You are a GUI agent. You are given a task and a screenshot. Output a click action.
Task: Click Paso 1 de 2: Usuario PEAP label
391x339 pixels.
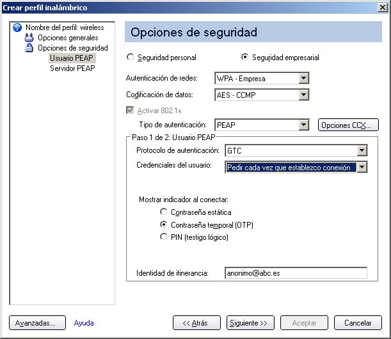click(x=173, y=138)
